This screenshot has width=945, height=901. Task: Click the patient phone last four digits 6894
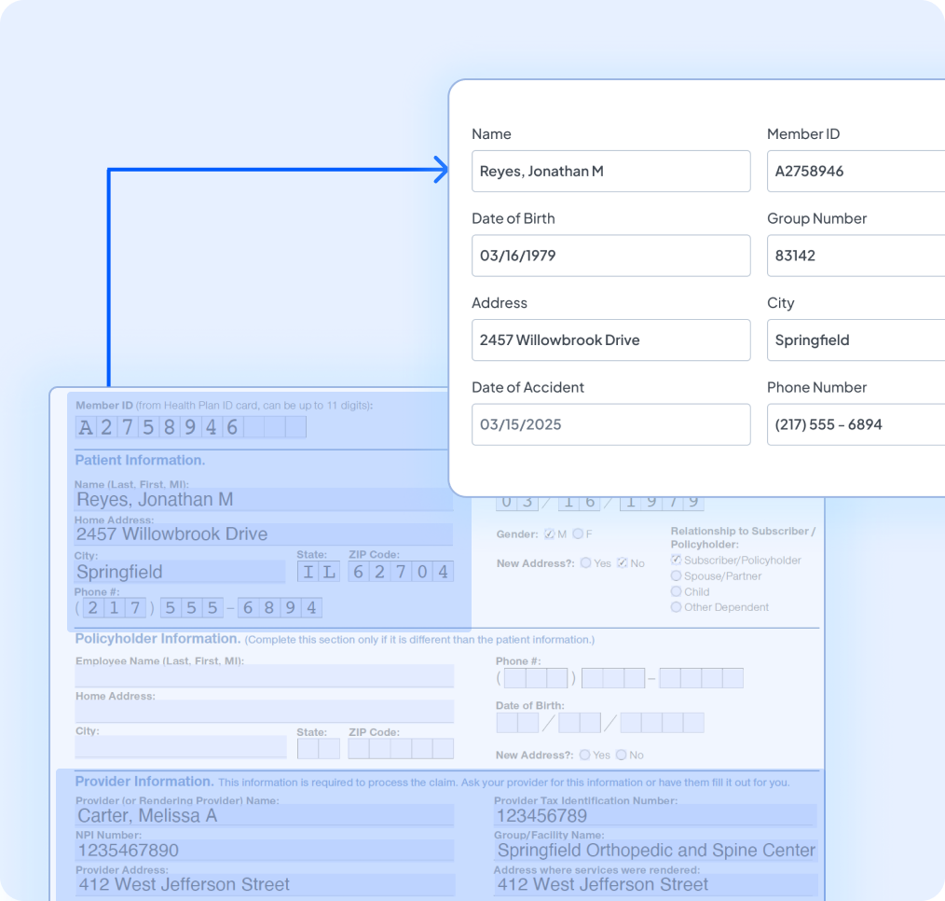(280, 608)
